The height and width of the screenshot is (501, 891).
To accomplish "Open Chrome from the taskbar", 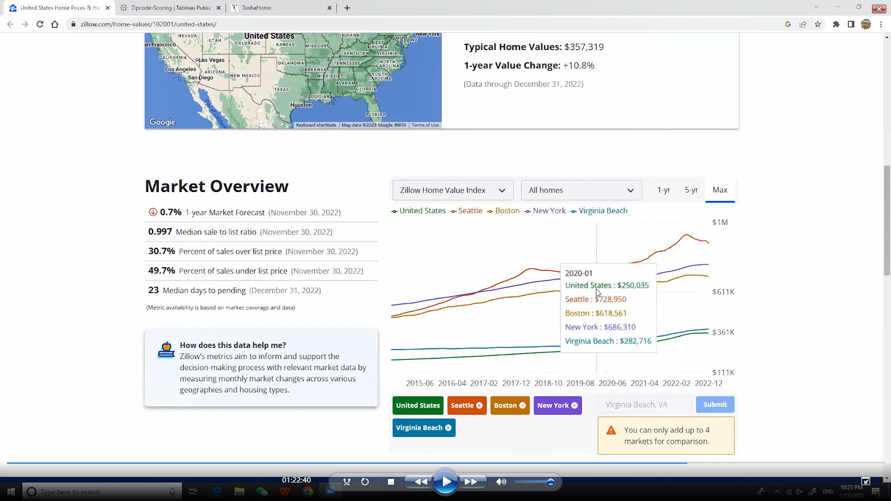I will coord(307,492).
